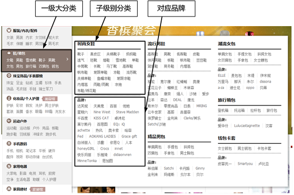Choose 男士胸包 under 精品男包

click(187, 153)
